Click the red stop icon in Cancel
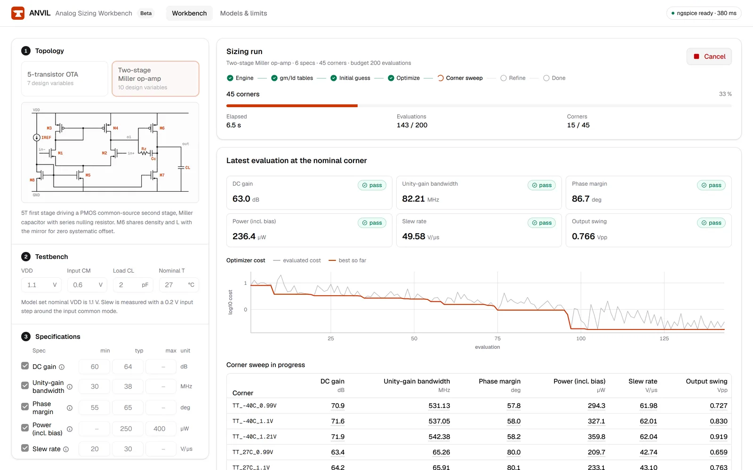Viewport: 753px width, 470px height. click(x=697, y=56)
